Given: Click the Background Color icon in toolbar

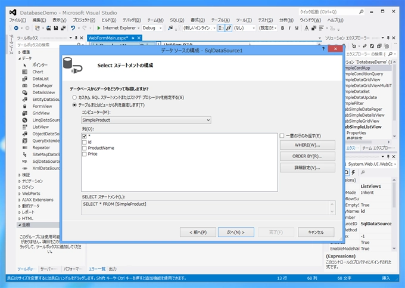Looking at the screenshot, I should [x=314, y=28].
